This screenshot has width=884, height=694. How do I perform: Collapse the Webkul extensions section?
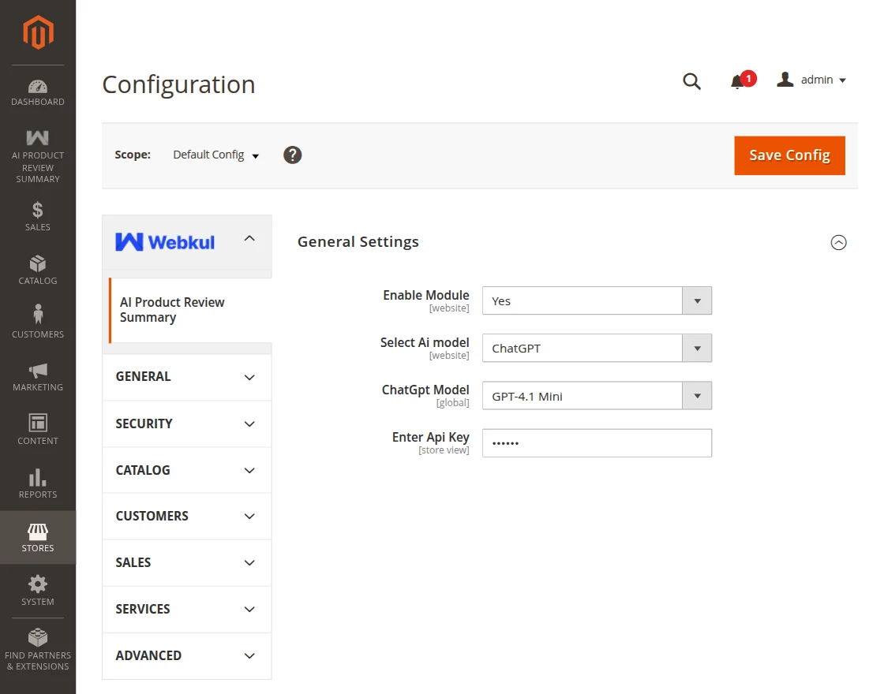[x=249, y=237]
